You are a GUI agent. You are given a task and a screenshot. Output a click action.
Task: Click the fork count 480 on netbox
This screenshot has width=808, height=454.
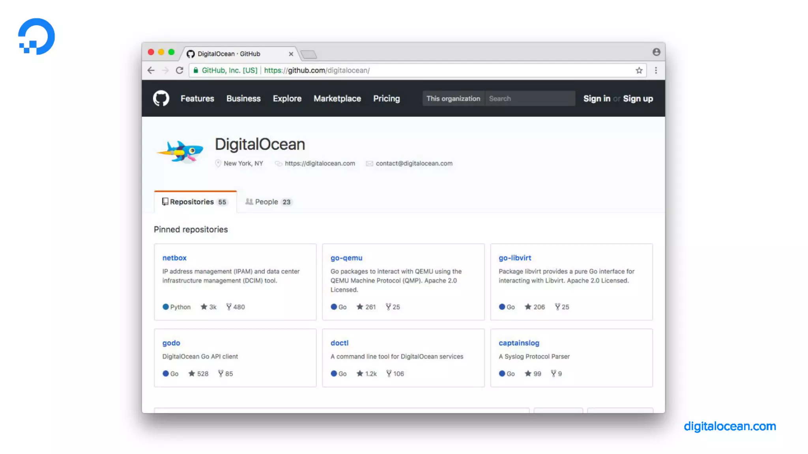236,307
